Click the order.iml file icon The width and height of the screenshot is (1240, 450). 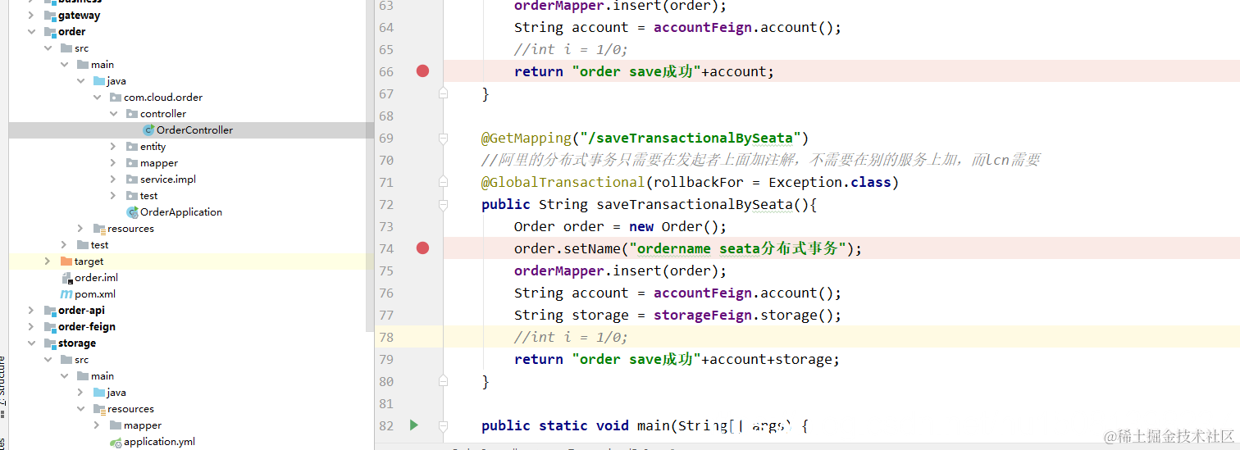[x=66, y=277]
